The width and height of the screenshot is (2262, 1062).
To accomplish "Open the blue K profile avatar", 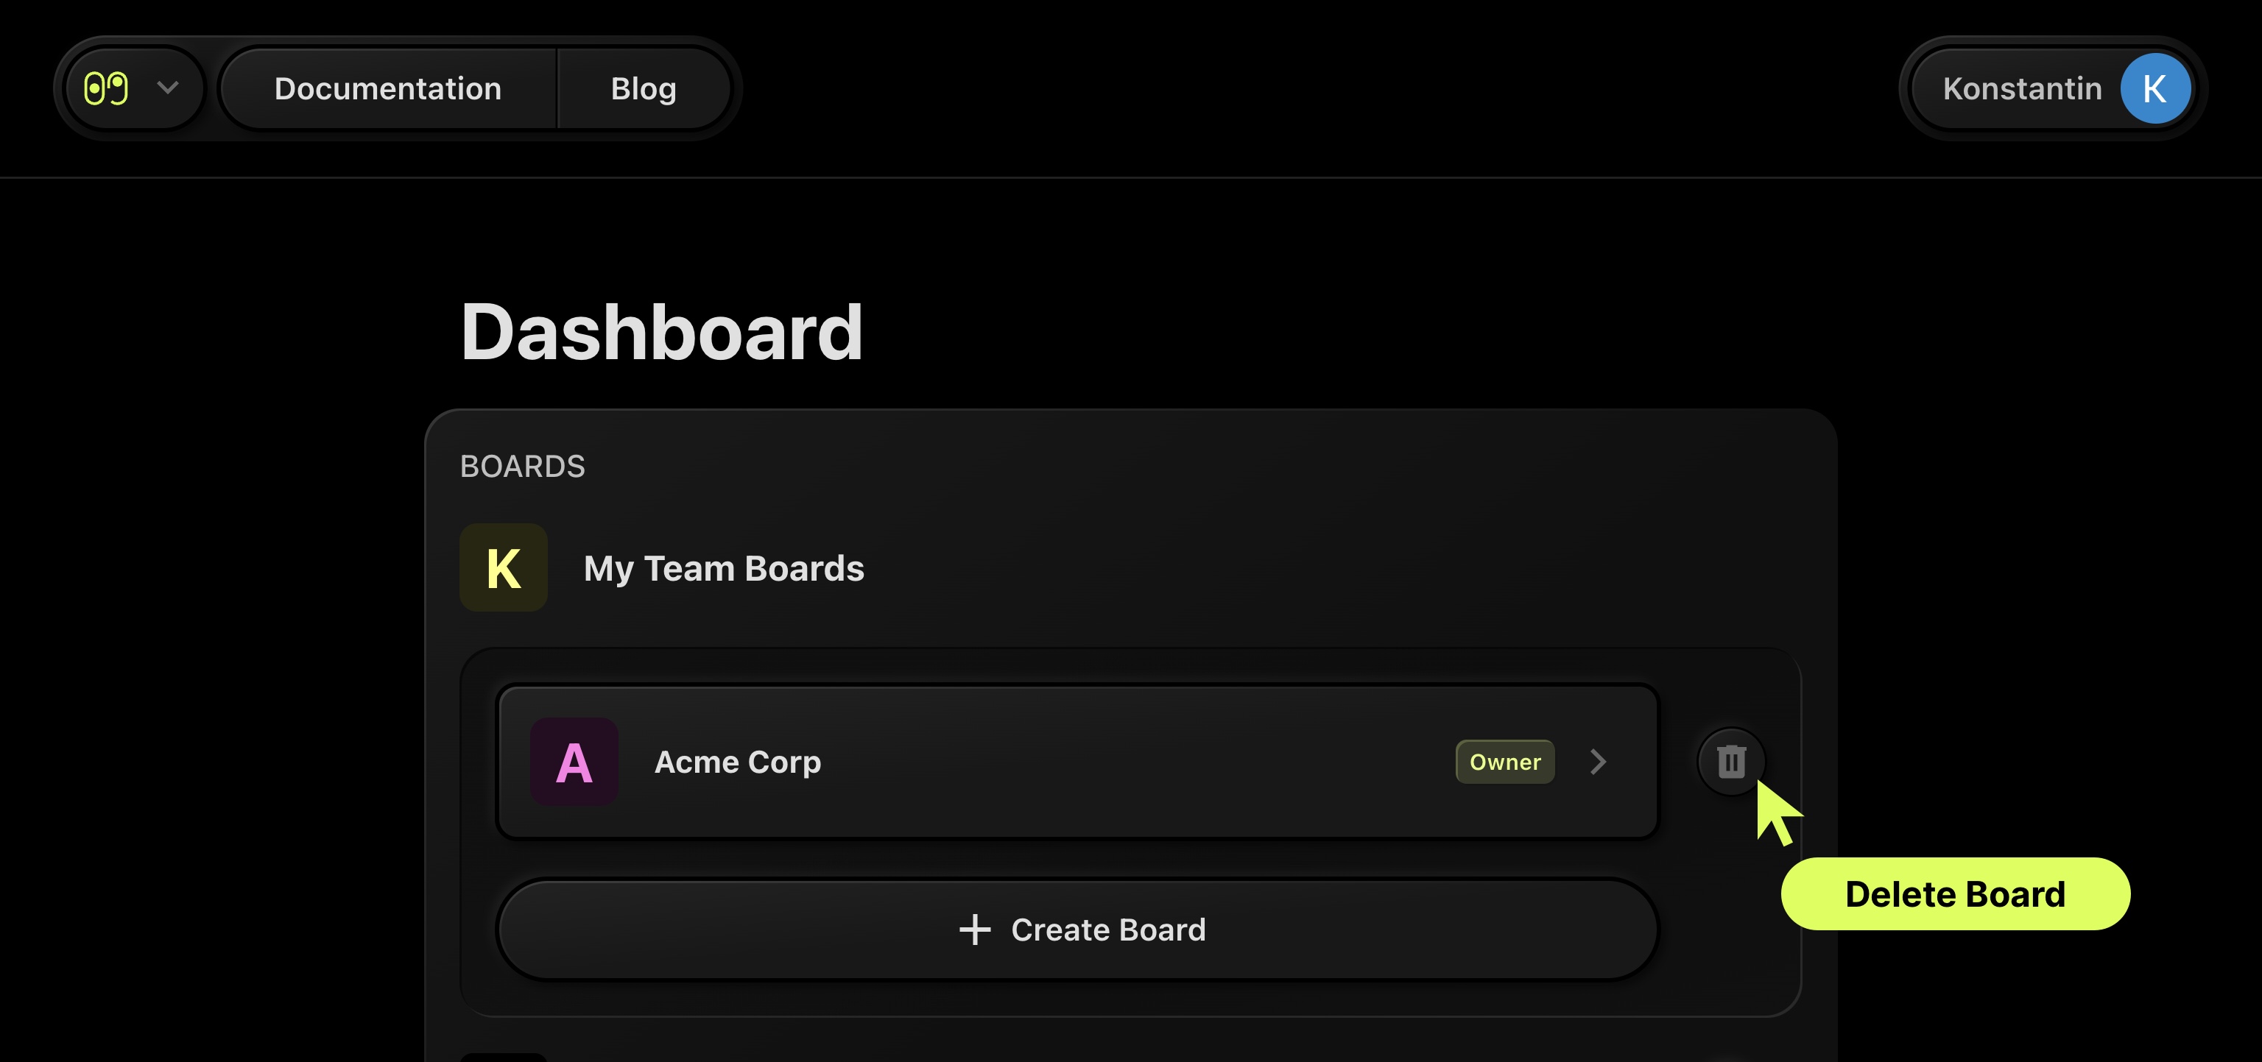I will tap(2155, 88).
